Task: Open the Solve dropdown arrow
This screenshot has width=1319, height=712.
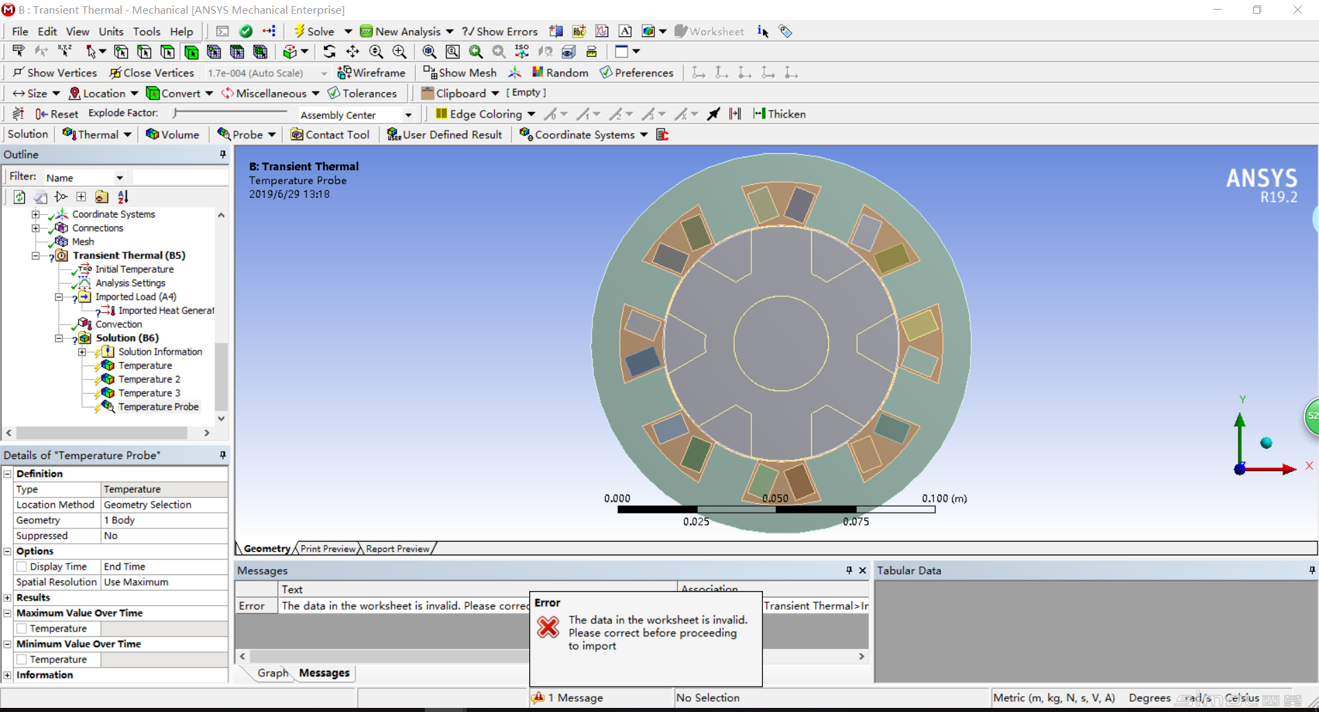Action: pos(348,32)
